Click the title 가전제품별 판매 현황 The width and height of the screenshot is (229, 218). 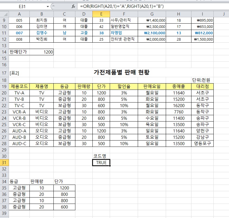122,73
